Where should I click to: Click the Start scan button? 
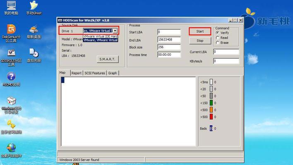pyautogui.click(x=200, y=31)
